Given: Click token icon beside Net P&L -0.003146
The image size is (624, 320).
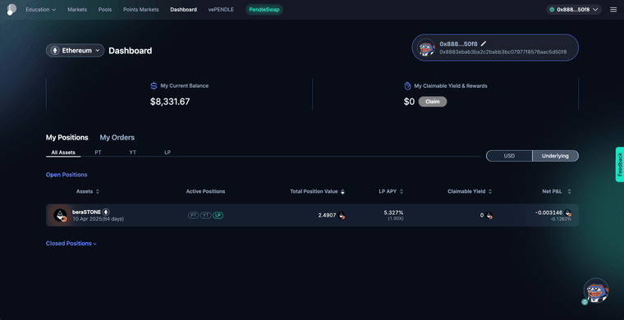Looking at the screenshot, I should click(568, 213).
